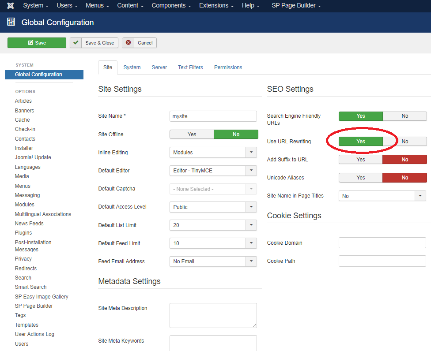
Task: Open Templates options in sidebar
Action: coord(26,325)
